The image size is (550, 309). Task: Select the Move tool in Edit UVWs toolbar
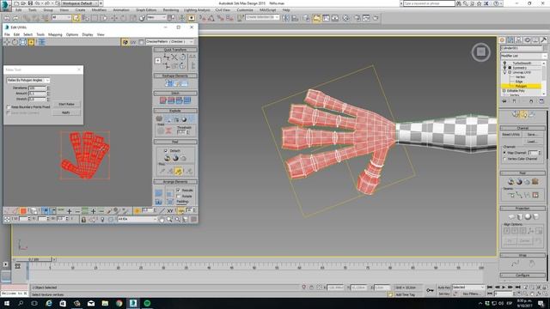(x=7, y=42)
